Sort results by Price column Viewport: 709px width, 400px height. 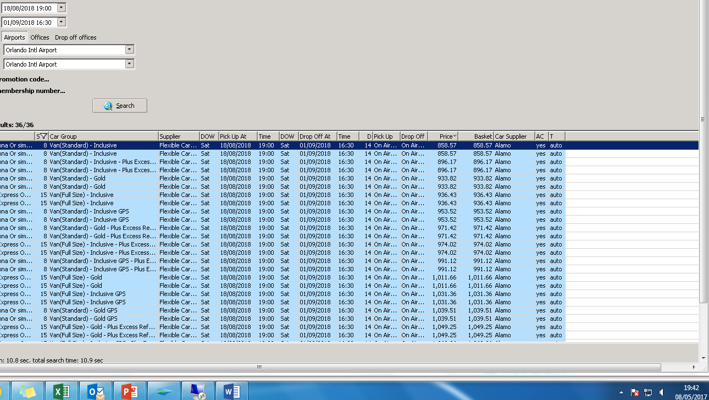pos(443,136)
